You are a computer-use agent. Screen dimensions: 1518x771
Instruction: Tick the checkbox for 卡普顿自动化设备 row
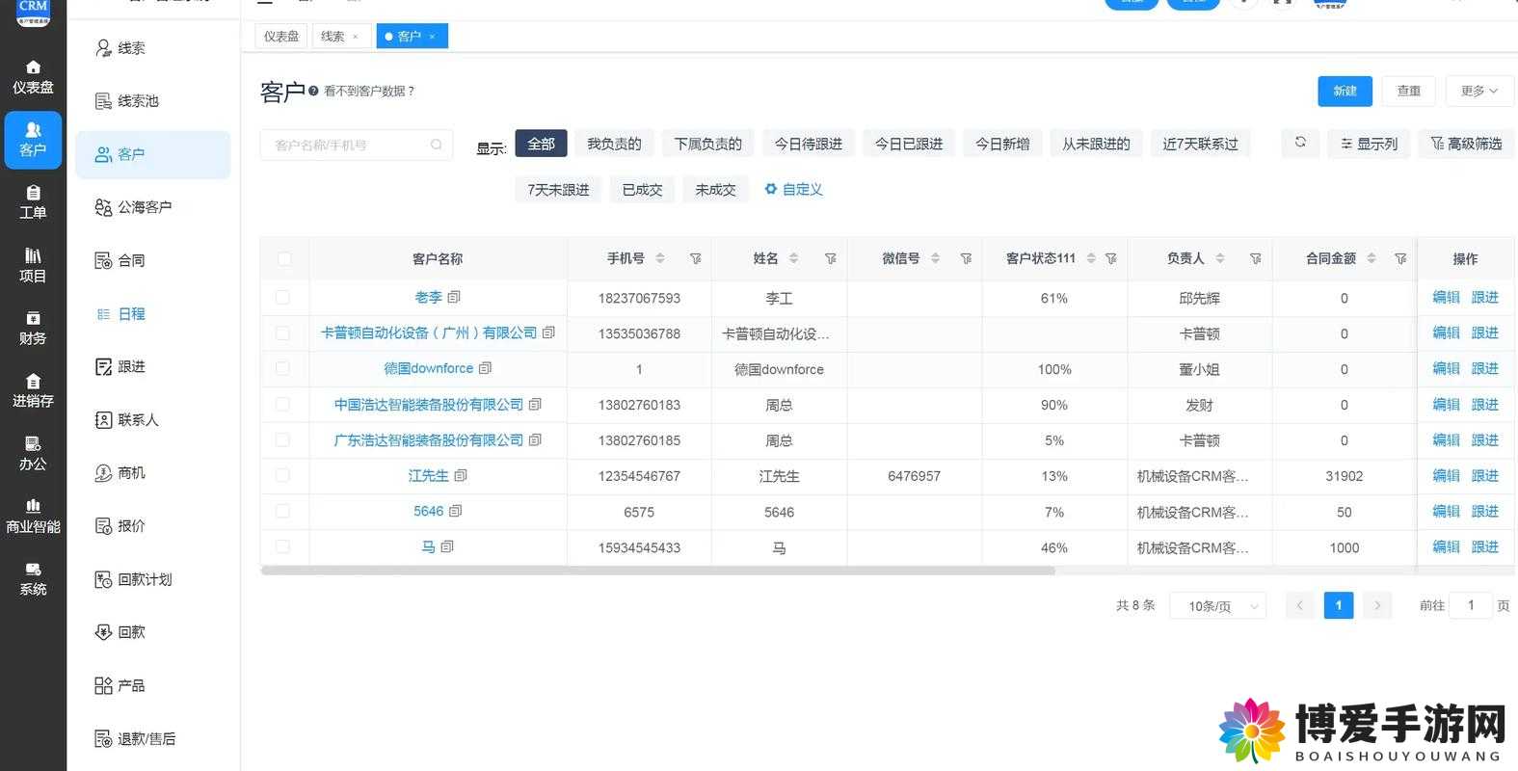click(282, 332)
